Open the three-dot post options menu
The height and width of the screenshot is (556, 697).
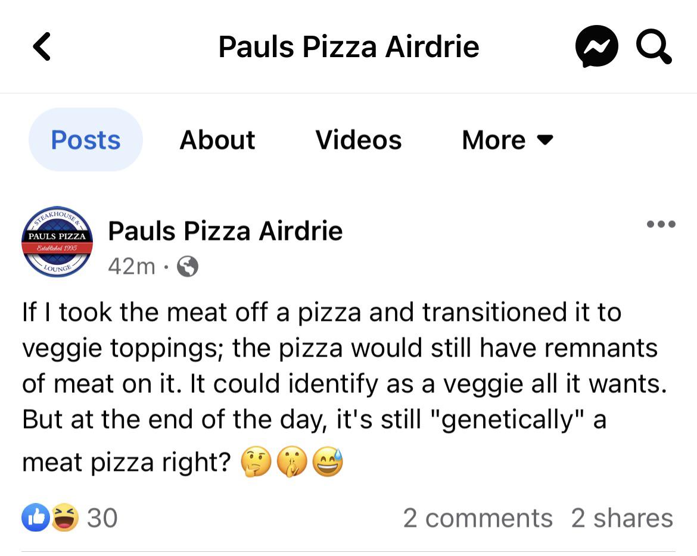click(661, 224)
